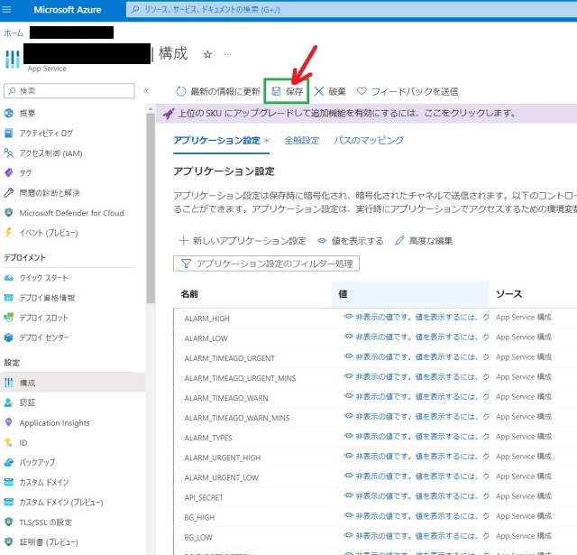Click the 構成 icon in sidebar

[8, 383]
